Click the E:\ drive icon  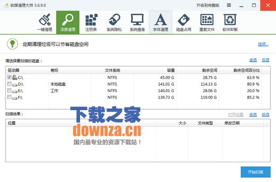pos(15,91)
